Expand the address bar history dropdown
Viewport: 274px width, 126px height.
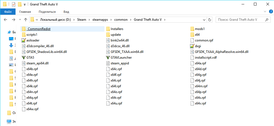point(204,20)
